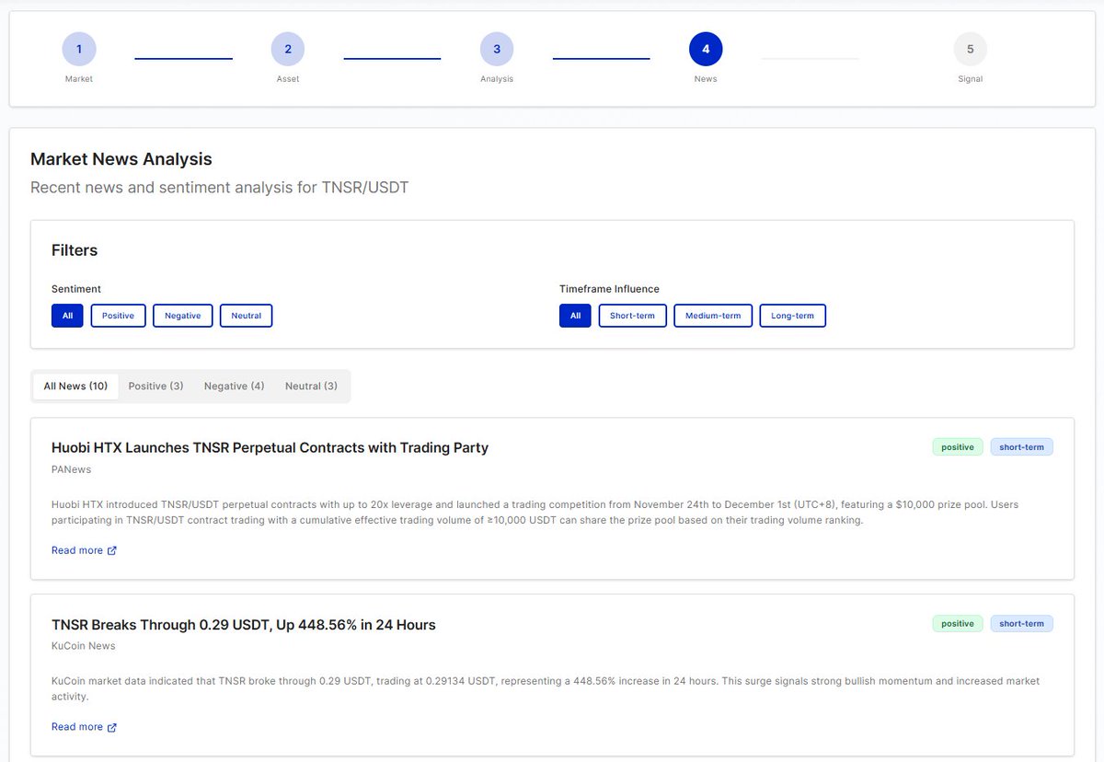
Task: Click the KuCoin News source label
Action: [84, 646]
